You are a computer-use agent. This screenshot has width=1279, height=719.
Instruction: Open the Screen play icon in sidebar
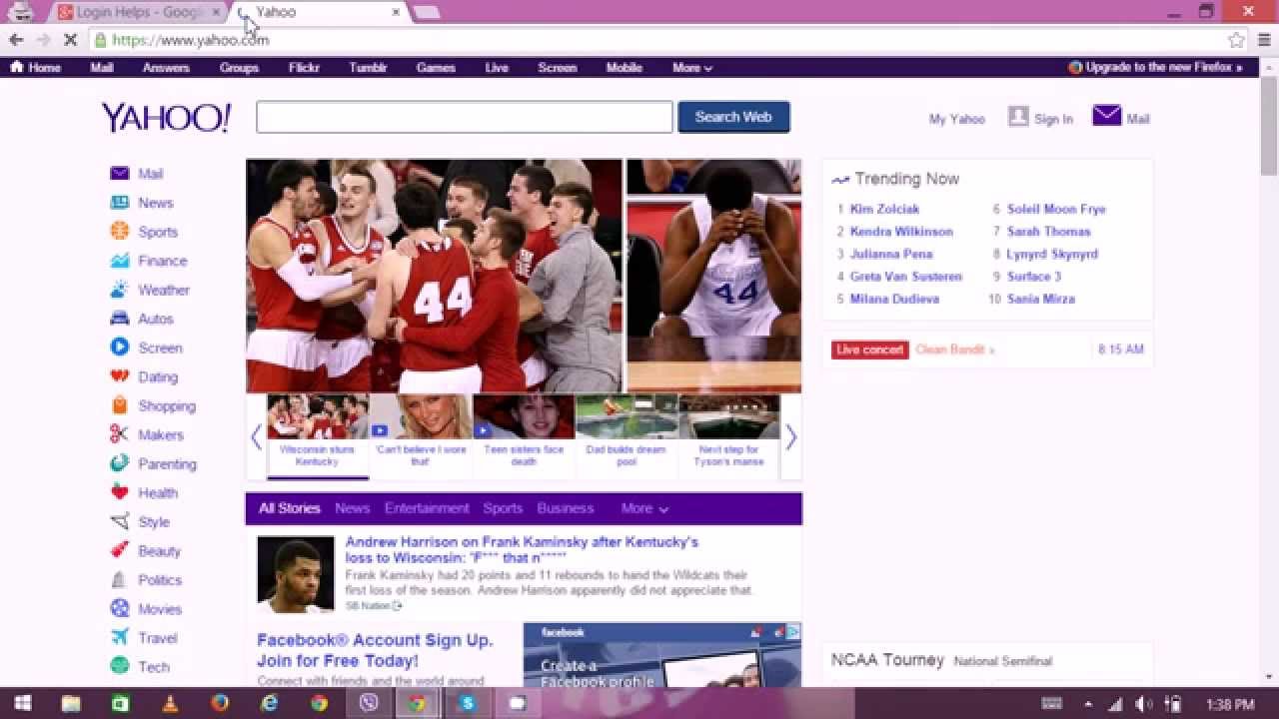(x=119, y=348)
